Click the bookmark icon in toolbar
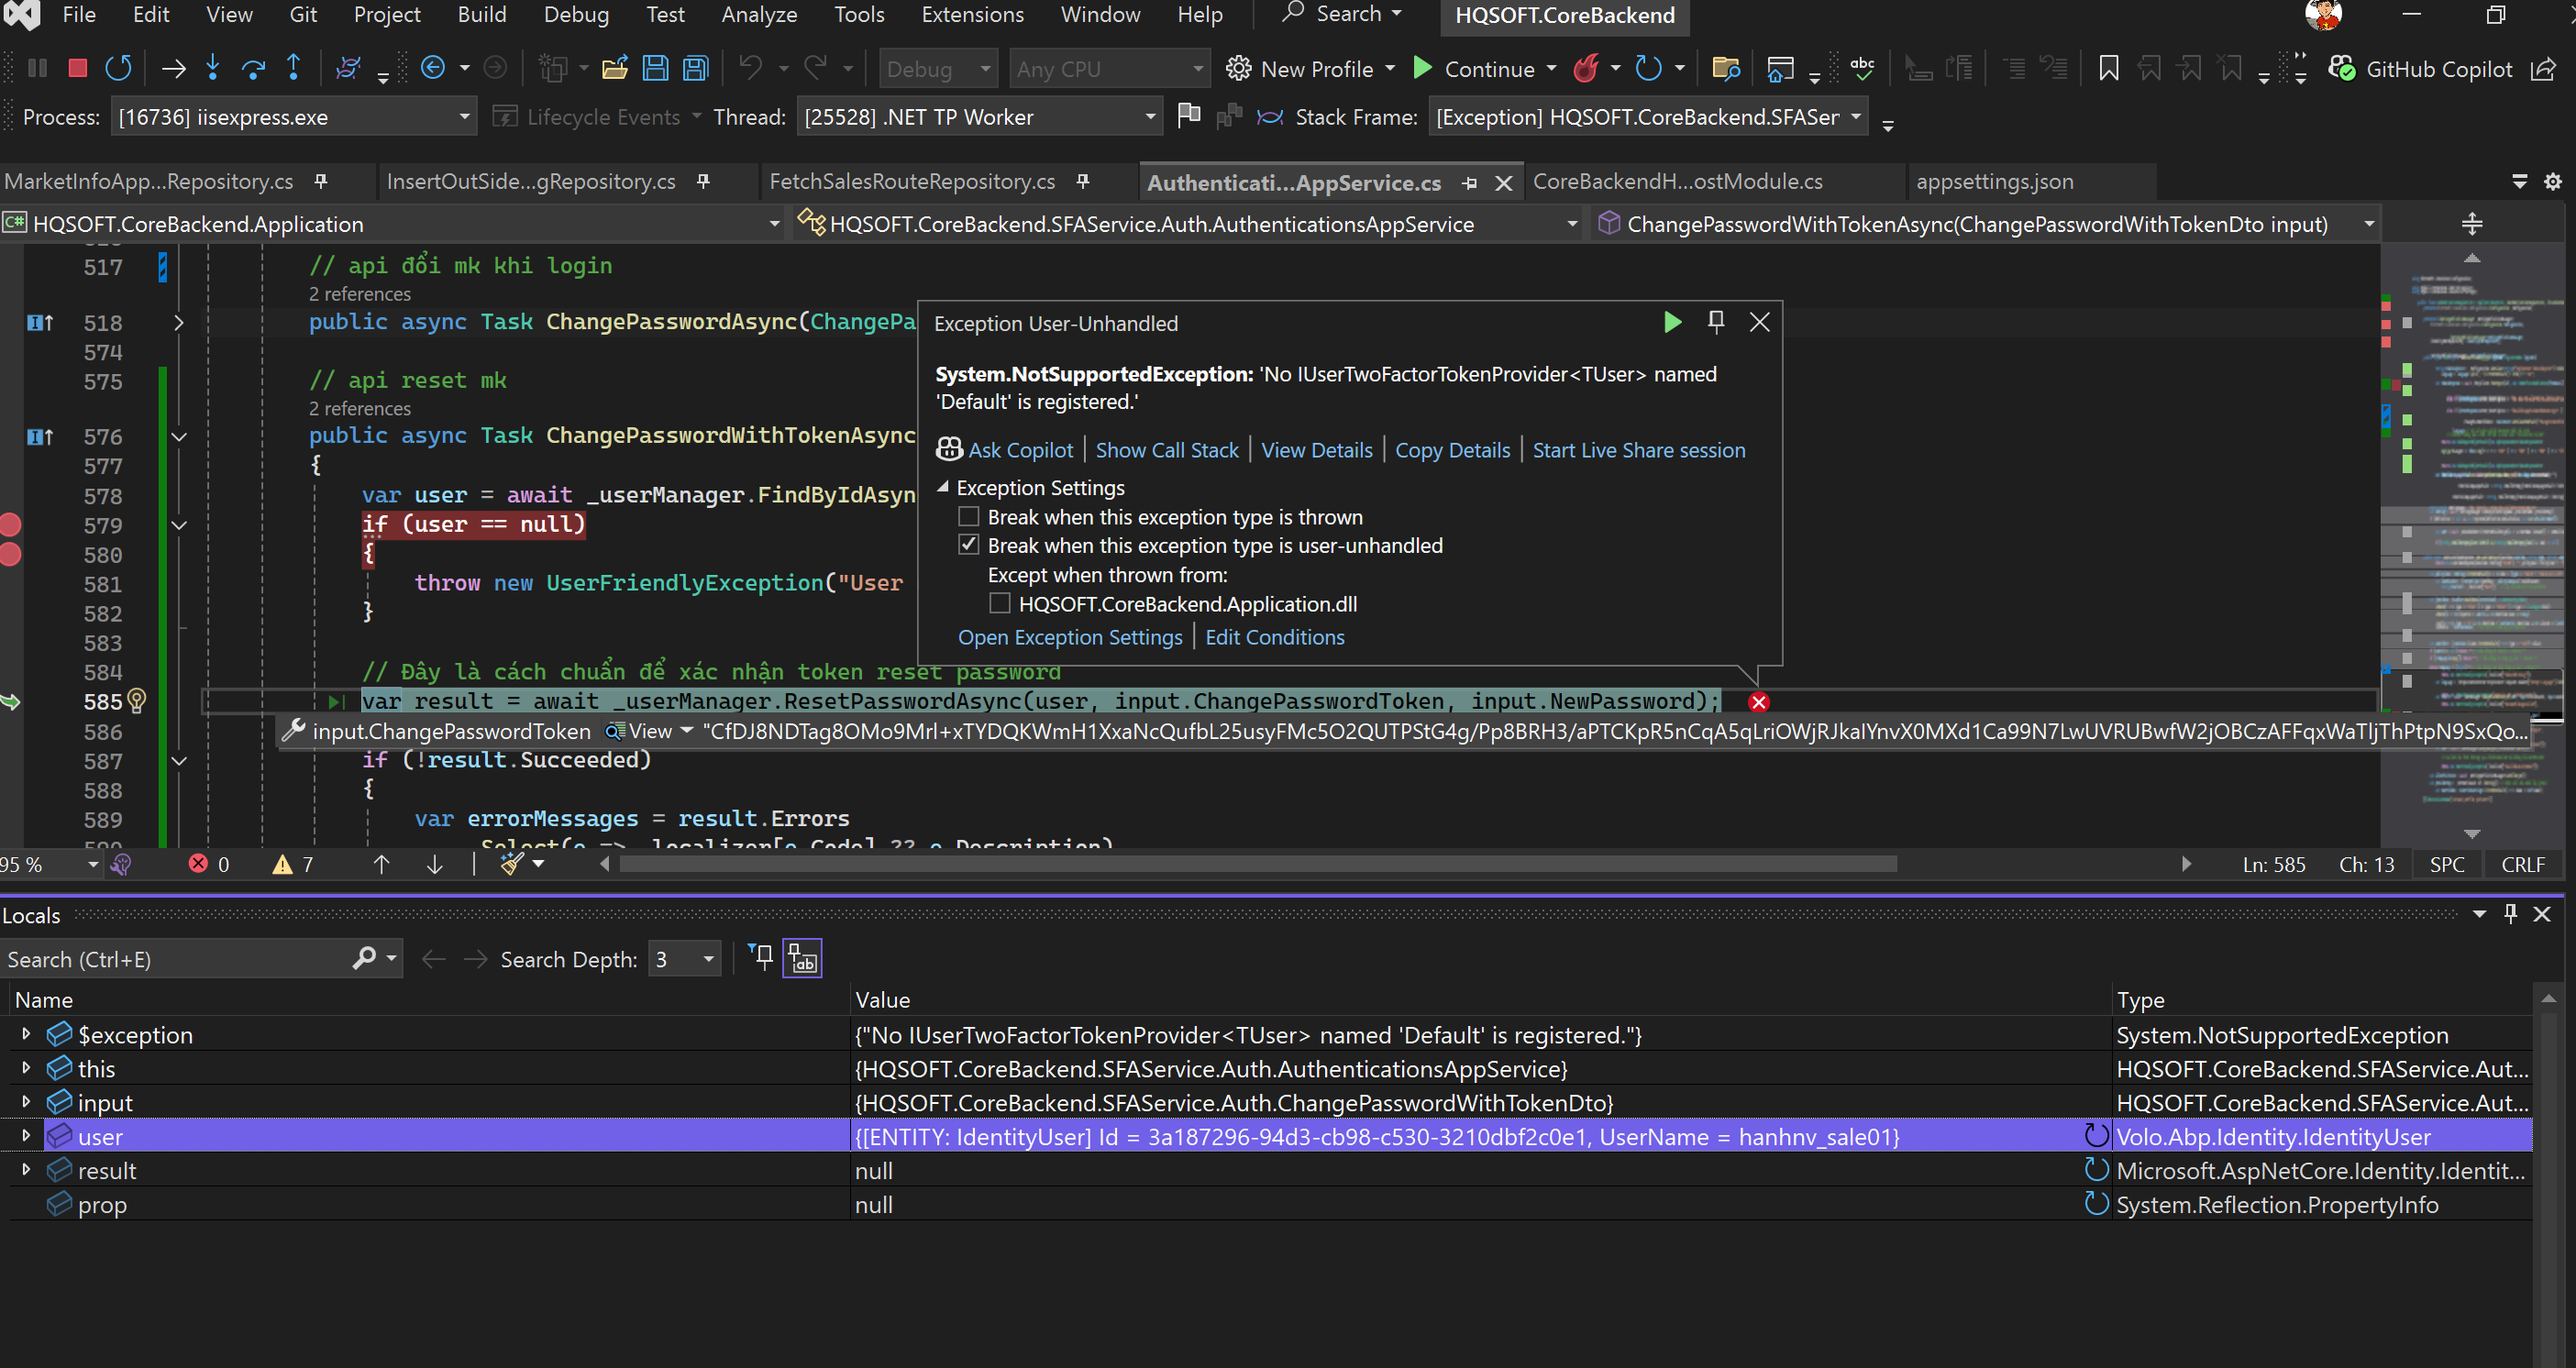 [2108, 68]
